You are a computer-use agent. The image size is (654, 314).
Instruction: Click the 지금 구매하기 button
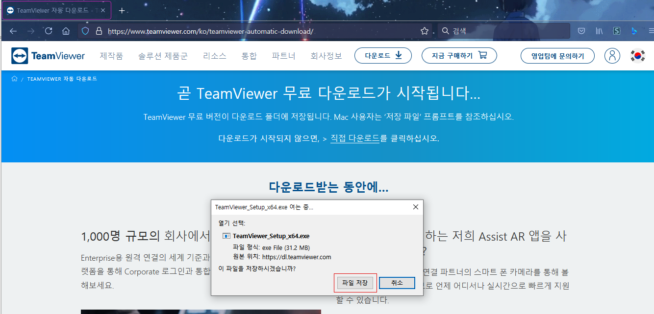459,56
